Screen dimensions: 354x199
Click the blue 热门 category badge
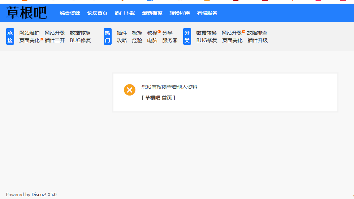tap(107, 36)
